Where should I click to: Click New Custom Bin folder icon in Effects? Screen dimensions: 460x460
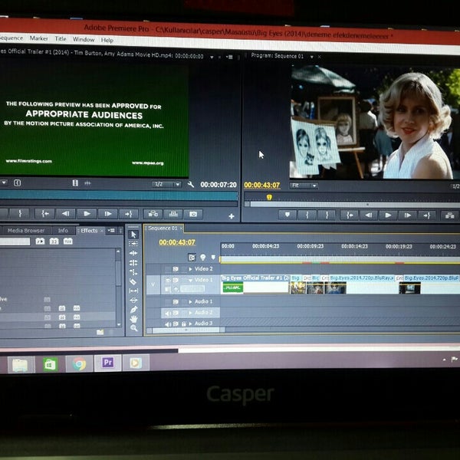pyautogui.click(x=100, y=332)
